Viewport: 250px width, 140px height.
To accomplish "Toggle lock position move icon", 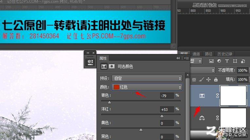I will tap(209, 79).
